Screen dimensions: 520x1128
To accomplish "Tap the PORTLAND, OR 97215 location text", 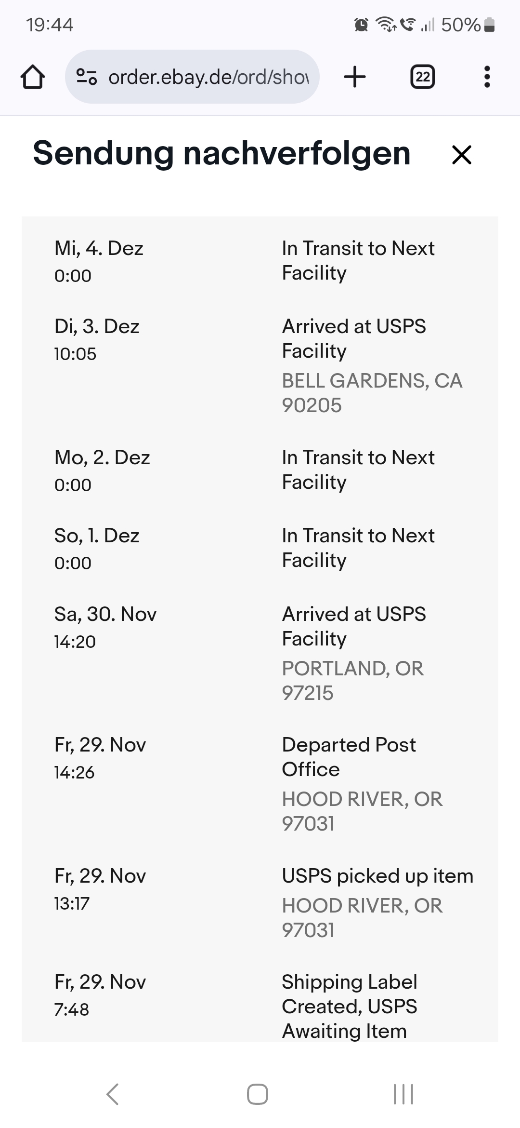I will pyautogui.click(x=352, y=680).
